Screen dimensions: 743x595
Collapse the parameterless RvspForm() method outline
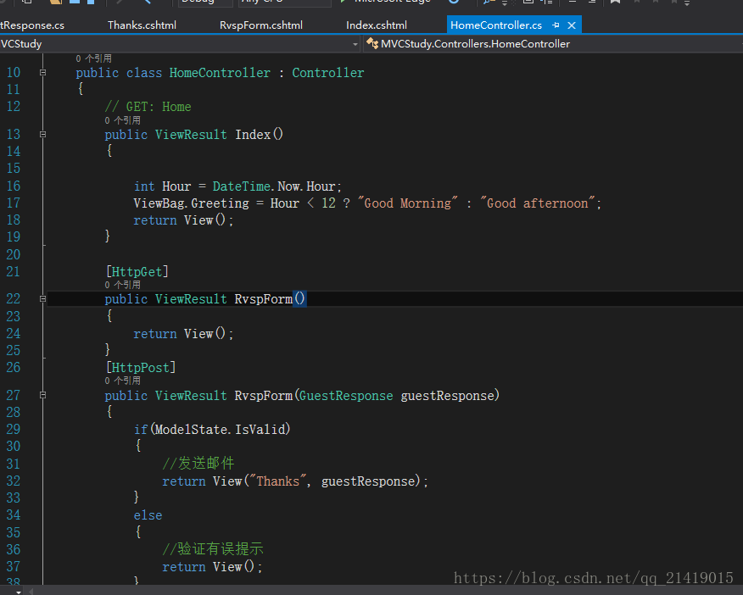click(x=42, y=298)
